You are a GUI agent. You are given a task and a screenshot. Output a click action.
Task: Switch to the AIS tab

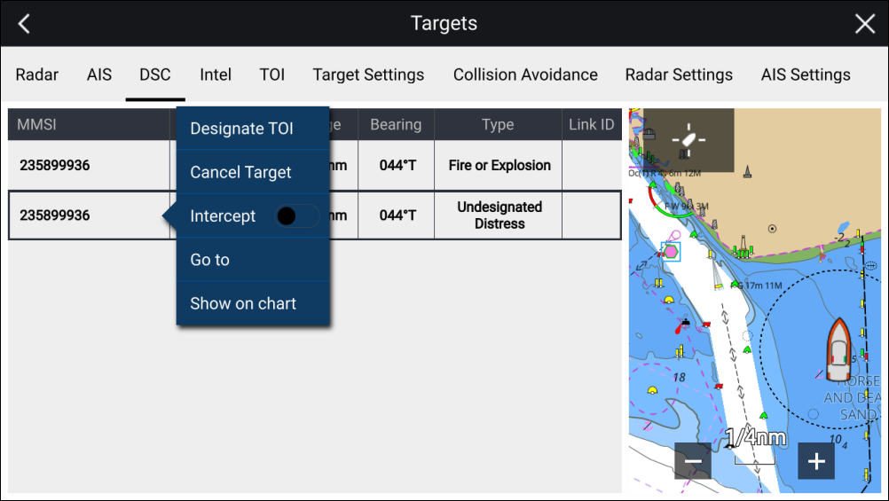click(x=99, y=74)
